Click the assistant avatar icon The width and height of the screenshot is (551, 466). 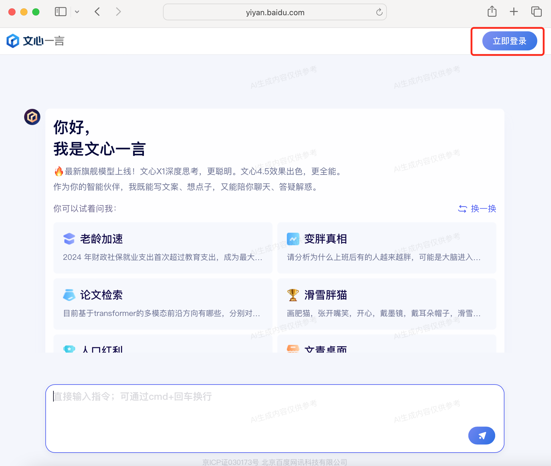pos(32,117)
